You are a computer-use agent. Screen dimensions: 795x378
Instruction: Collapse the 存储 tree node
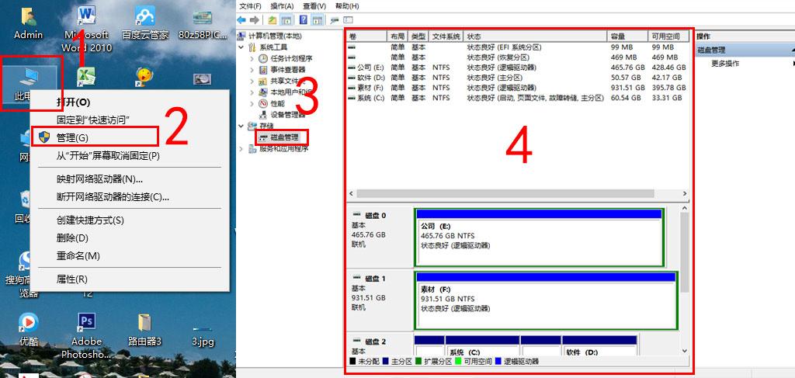click(241, 126)
